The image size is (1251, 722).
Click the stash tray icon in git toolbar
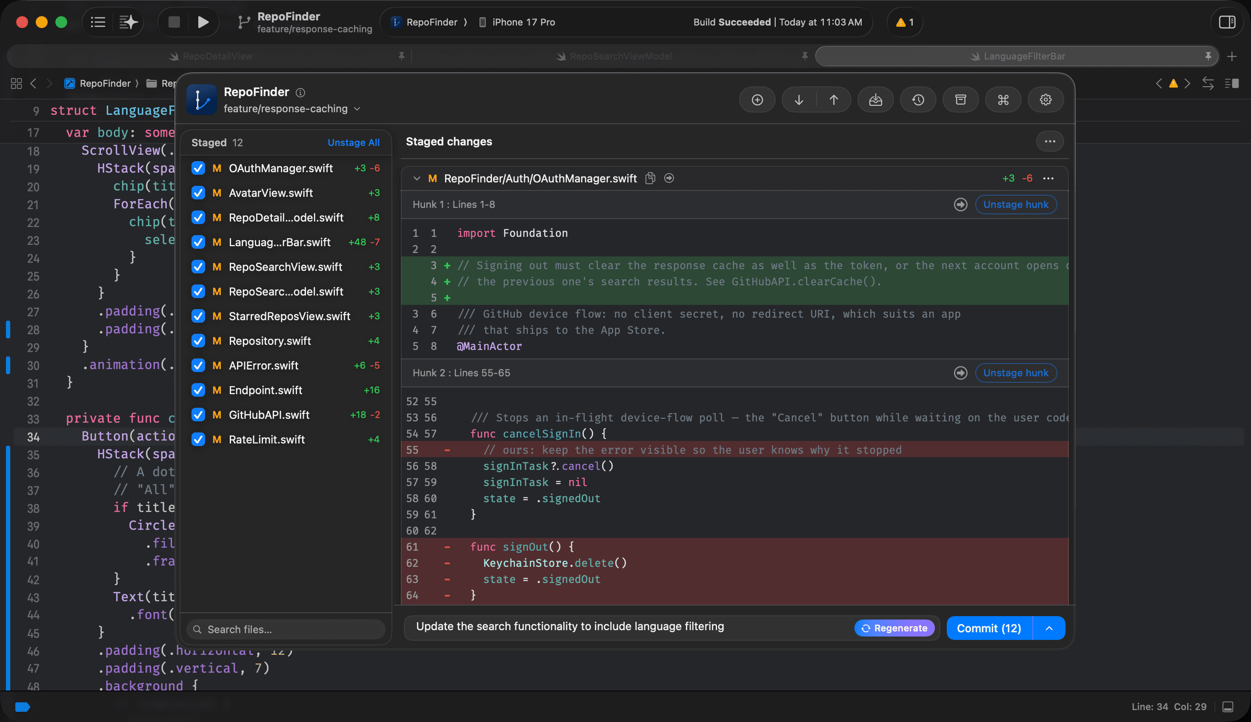point(876,99)
